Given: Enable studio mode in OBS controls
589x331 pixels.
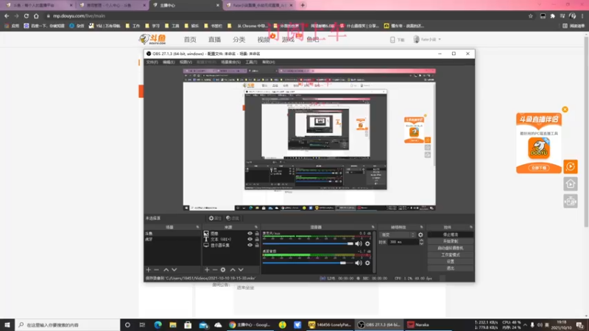Looking at the screenshot, I should tap(451, 255).
